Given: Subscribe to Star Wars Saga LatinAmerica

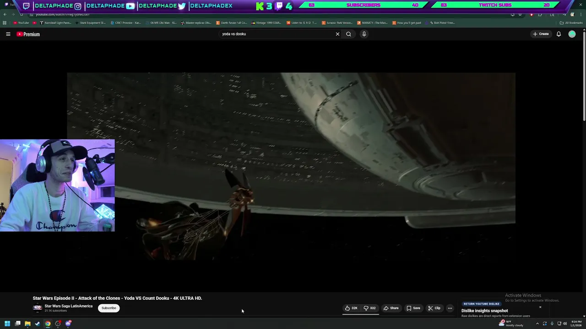Looking at the screenshot, I should [109, 308].
